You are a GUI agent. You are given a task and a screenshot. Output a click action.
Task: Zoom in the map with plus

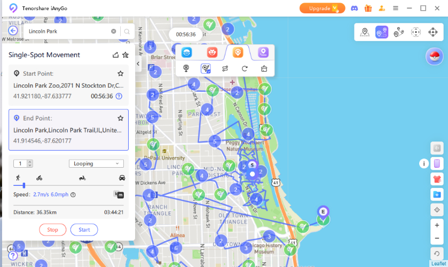pyautogui.click(x=437, y=225)
